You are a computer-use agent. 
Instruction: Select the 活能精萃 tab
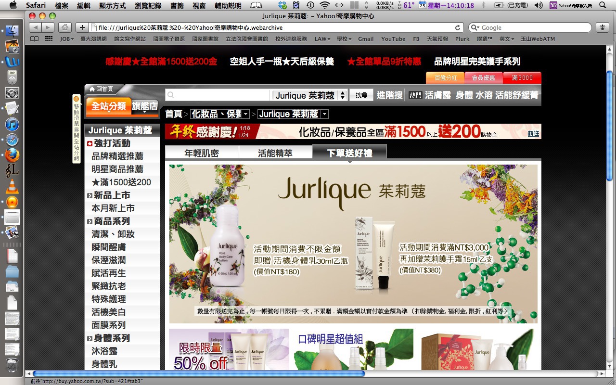pos(275,153)
